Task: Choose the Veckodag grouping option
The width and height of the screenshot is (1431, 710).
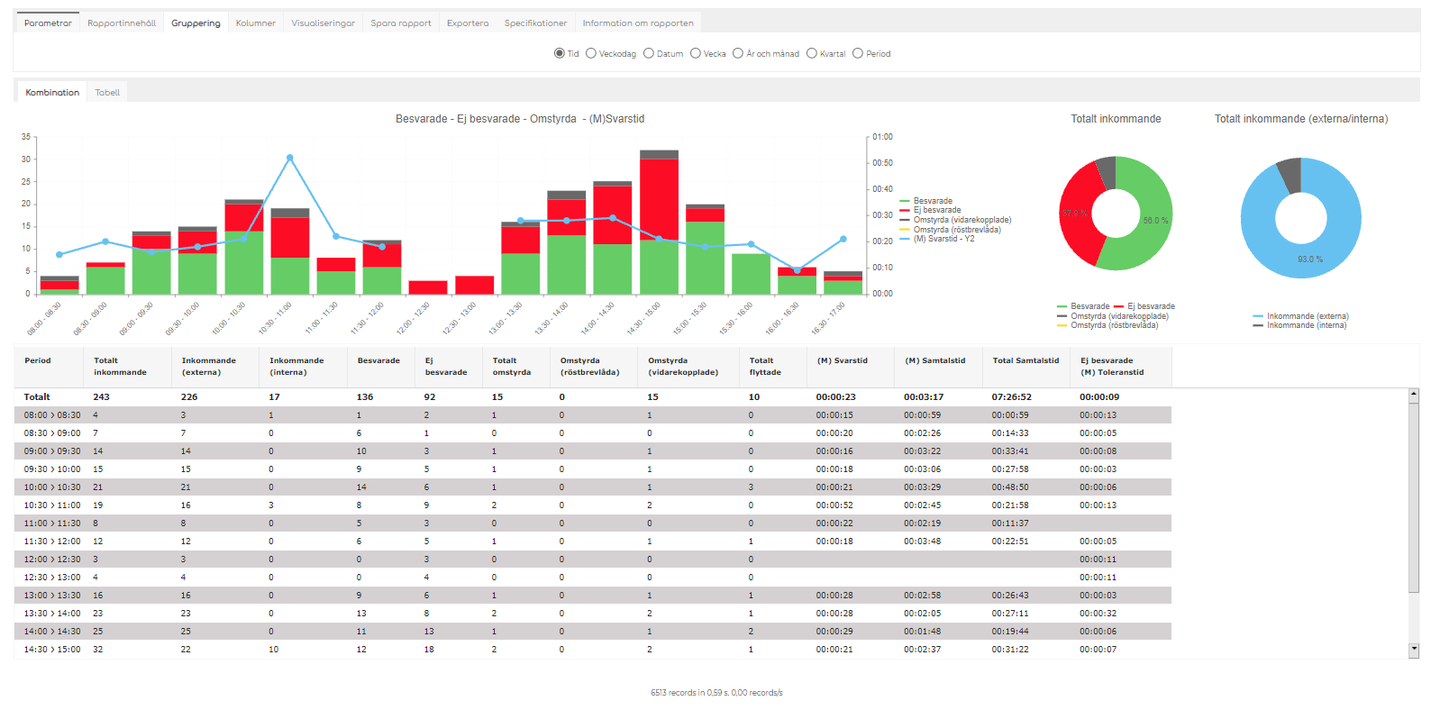Action: (x=591, y=53)
